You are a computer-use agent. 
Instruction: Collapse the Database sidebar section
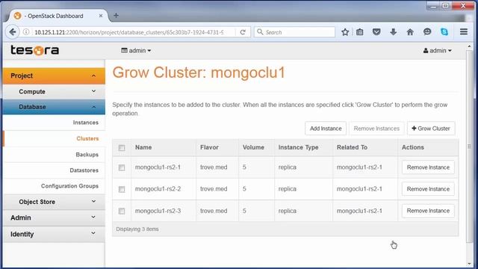tap(54, 107)
